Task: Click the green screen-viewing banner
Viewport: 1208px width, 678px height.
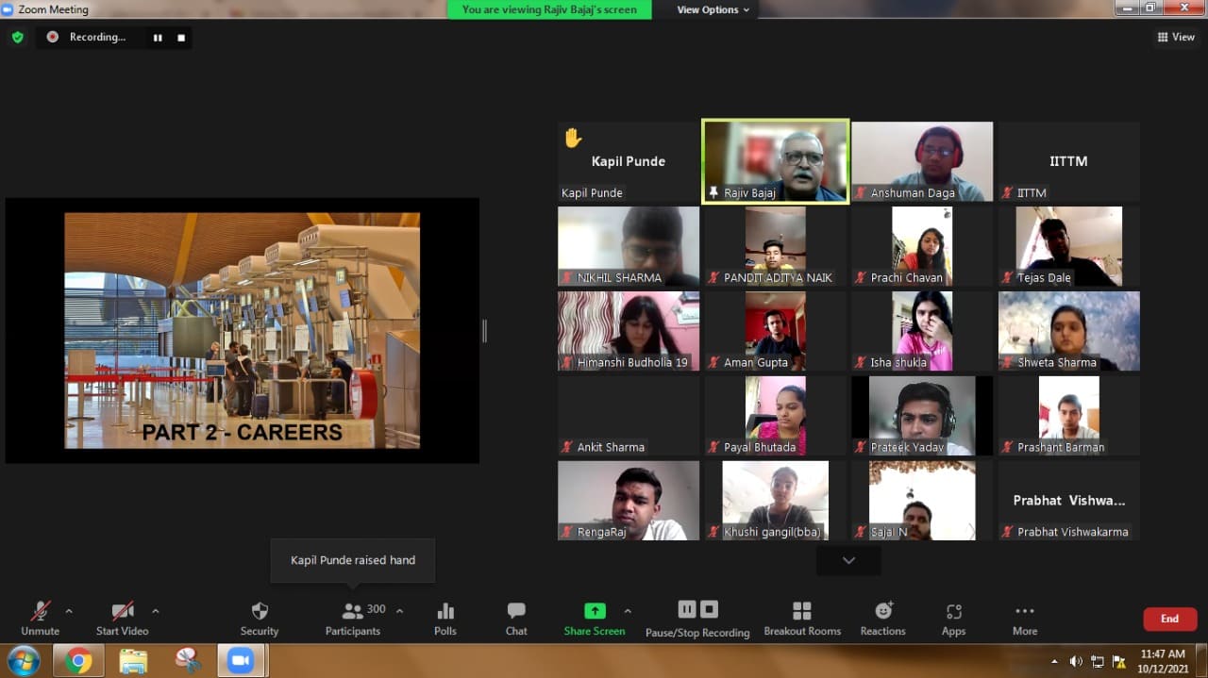Action: [x=549, y=9]
